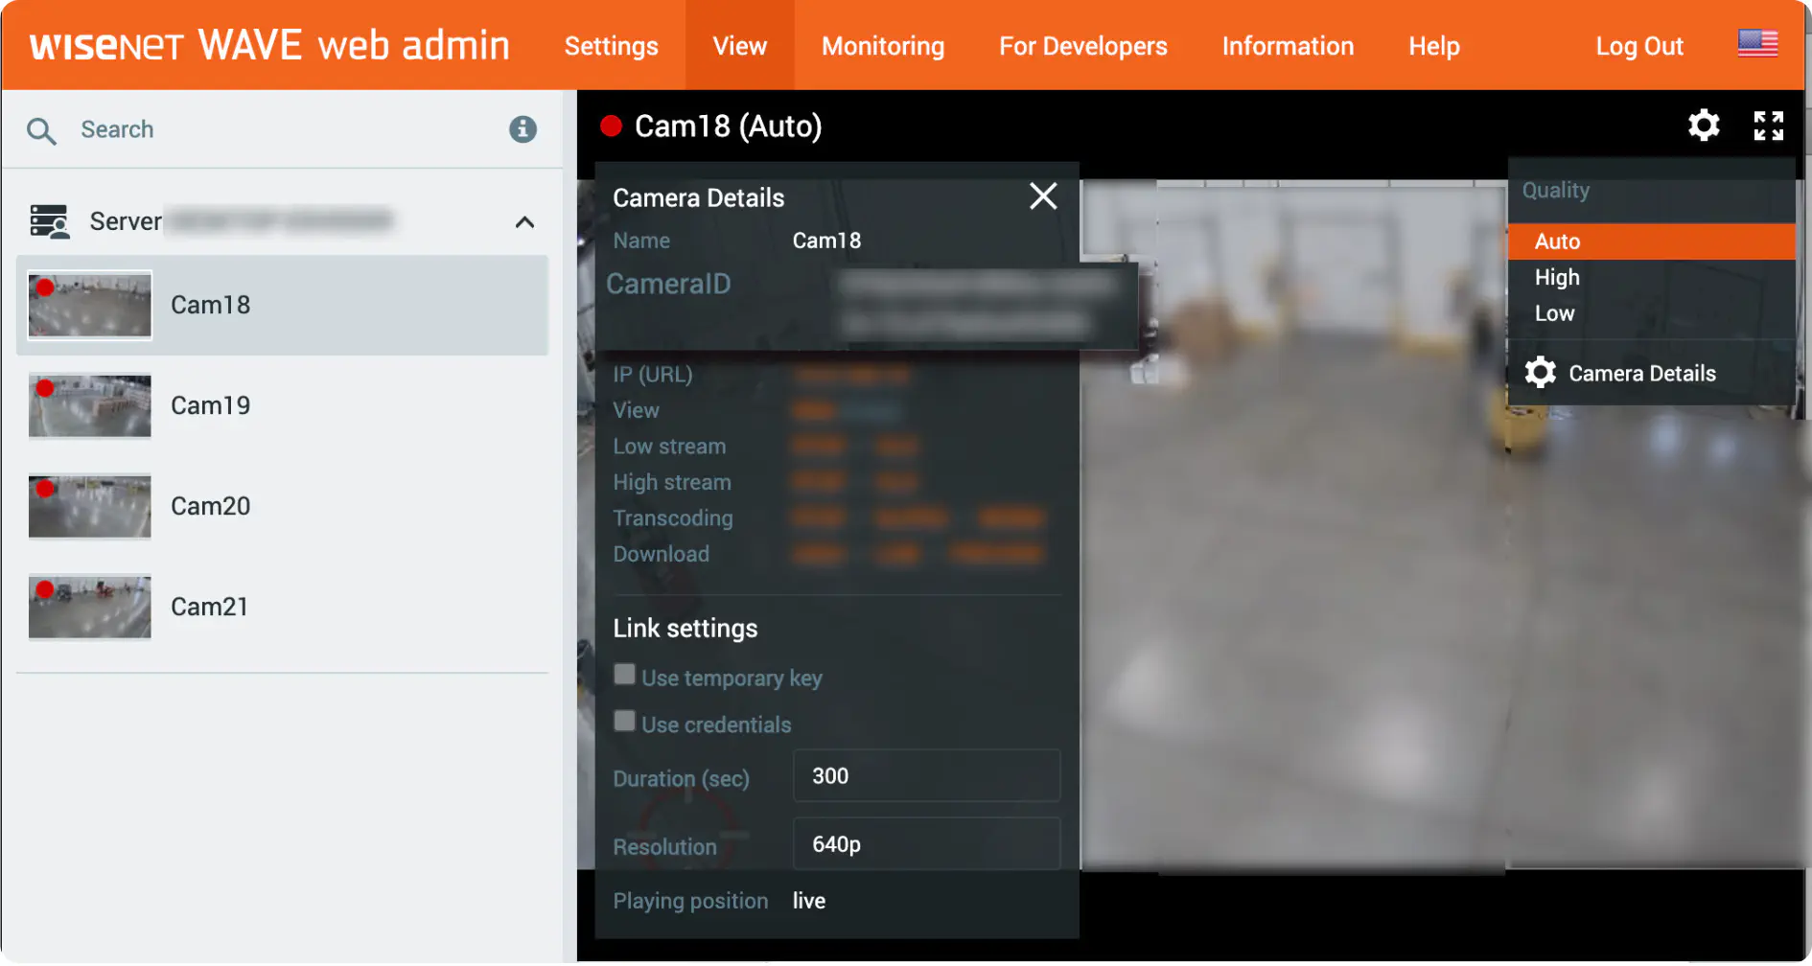Image resolution: width=1812 pixels, height=966 pixels.
Task: Open the View menu
Action: (739, 46)
